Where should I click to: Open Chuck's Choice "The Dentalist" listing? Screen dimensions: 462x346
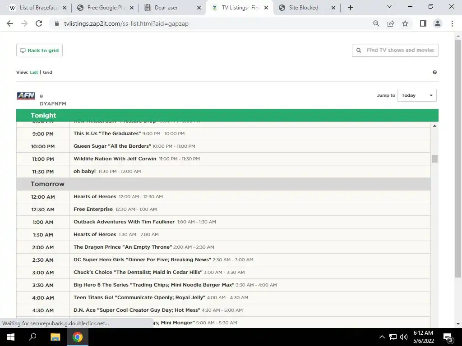(138, 273)
